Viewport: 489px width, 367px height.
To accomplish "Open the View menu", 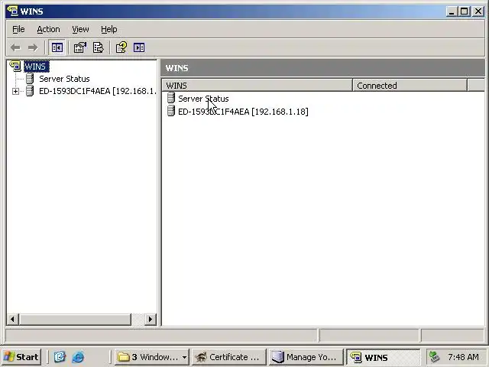I will click(x=80, y=29).
